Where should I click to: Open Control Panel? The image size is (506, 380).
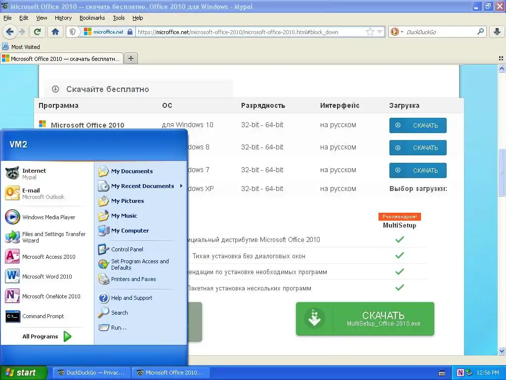point(141,249)
